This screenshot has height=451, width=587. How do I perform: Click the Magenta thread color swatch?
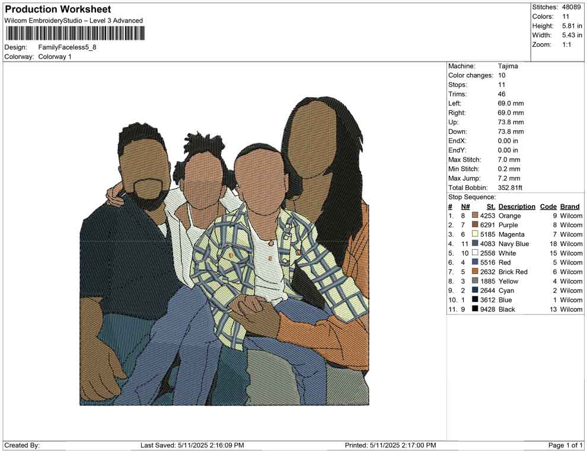[475, 234]
